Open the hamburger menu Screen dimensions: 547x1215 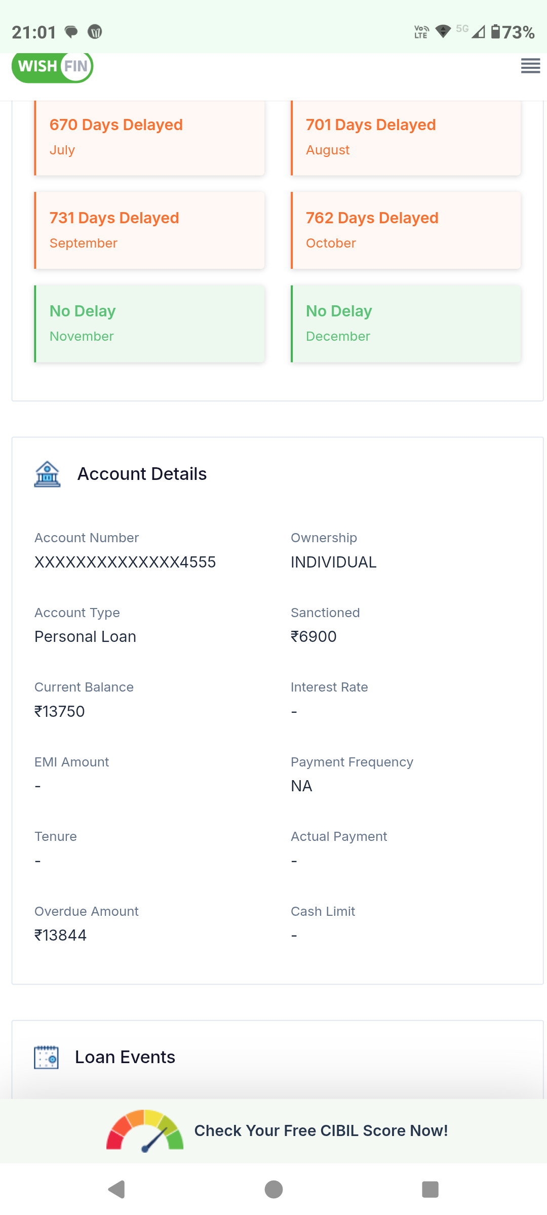[530, 66]
